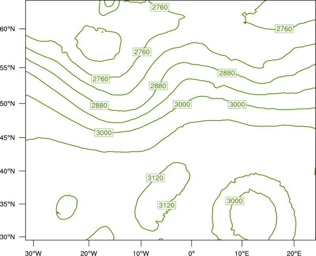Click the 55°N latitude axis label
The image size is (316, 256).
point(8,68)
